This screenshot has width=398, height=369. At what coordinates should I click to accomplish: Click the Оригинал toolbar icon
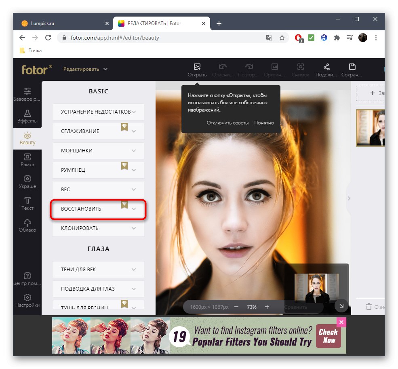pos(274,70)
